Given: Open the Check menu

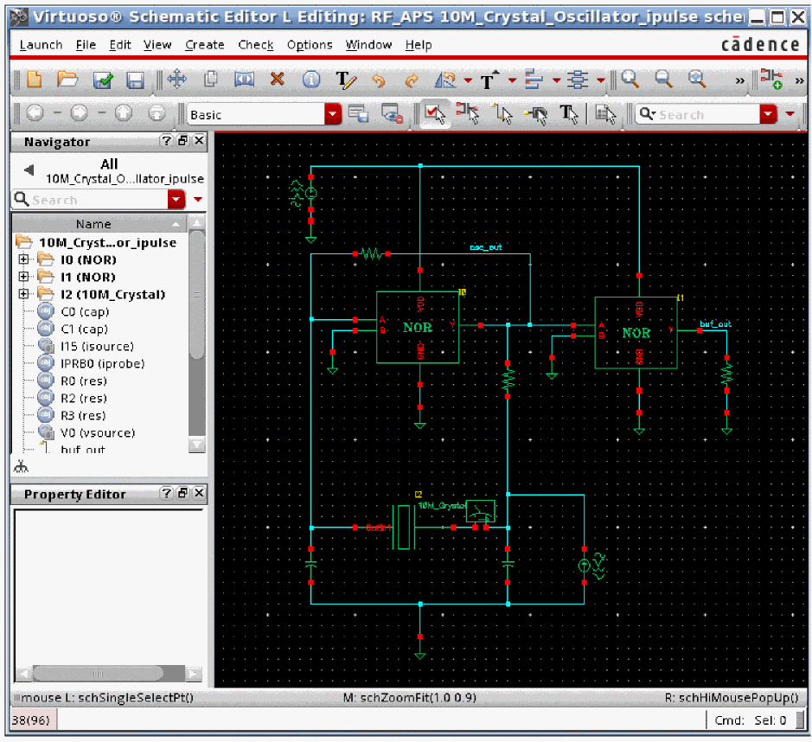Looking at the screenshot, I should [x=255, y=45].
